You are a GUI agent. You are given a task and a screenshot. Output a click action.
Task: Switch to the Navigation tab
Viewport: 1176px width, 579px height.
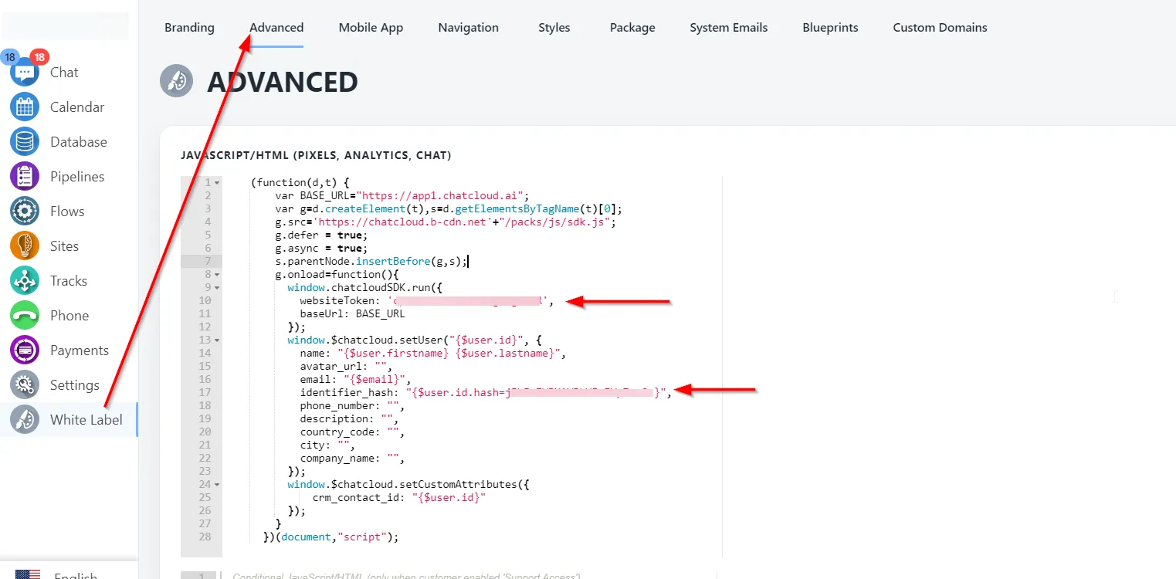tap(469, 27)
